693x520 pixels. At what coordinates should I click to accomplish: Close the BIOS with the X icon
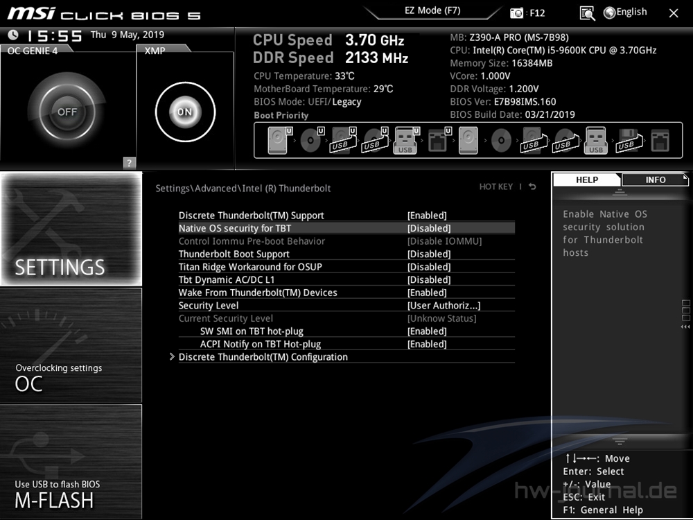pyautogui.click(x=674, y=13)
